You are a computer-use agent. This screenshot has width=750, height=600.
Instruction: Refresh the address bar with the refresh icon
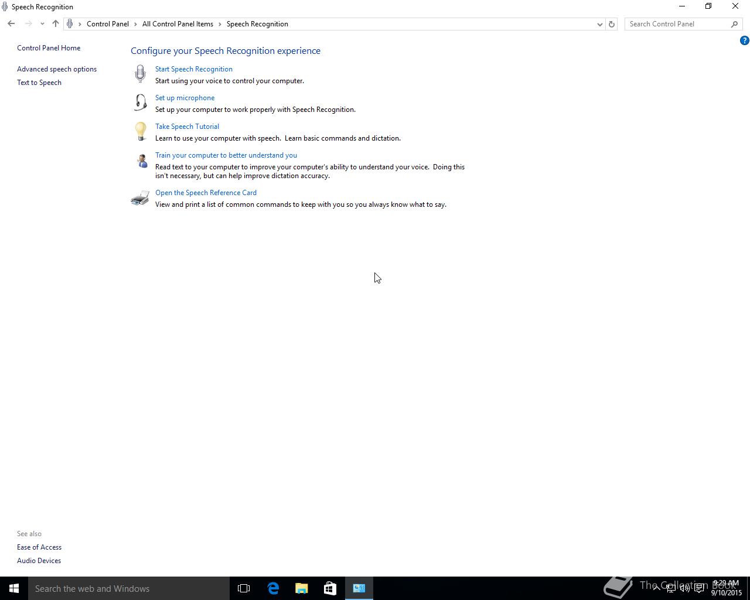click(x=612, y=24)
